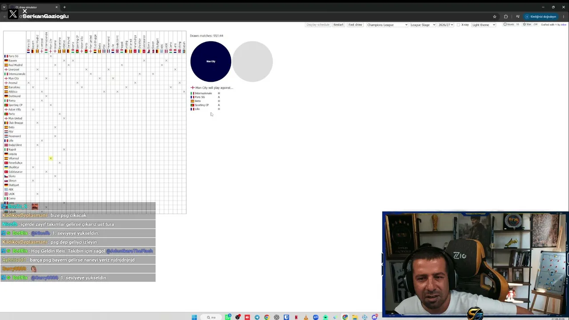569x320 pixels.
Task: Click the Bayern row label
Action: [12, 60]
